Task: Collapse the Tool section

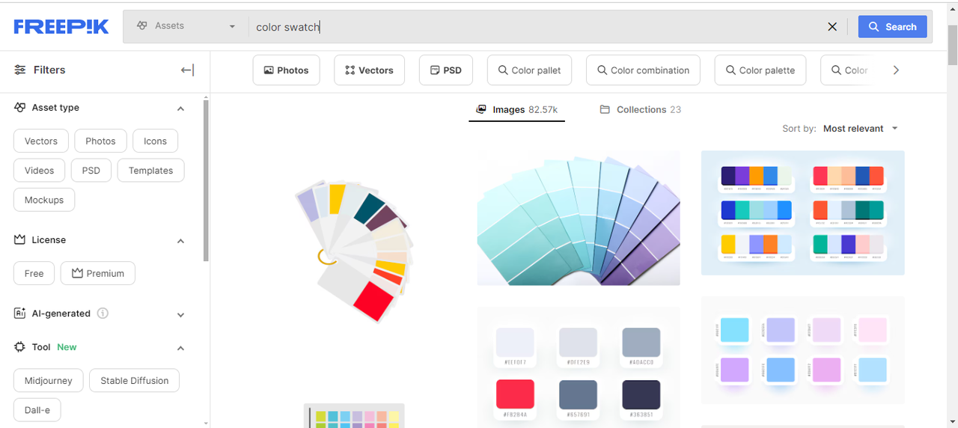Action: click(180, 348)
